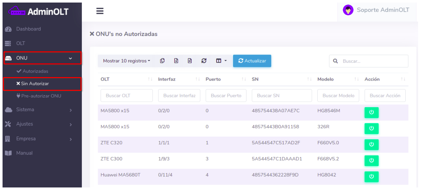The image size is (421, 190).
Task: Click power icon for Huawei MA5680T row
Action: click(x=371, y=177)
